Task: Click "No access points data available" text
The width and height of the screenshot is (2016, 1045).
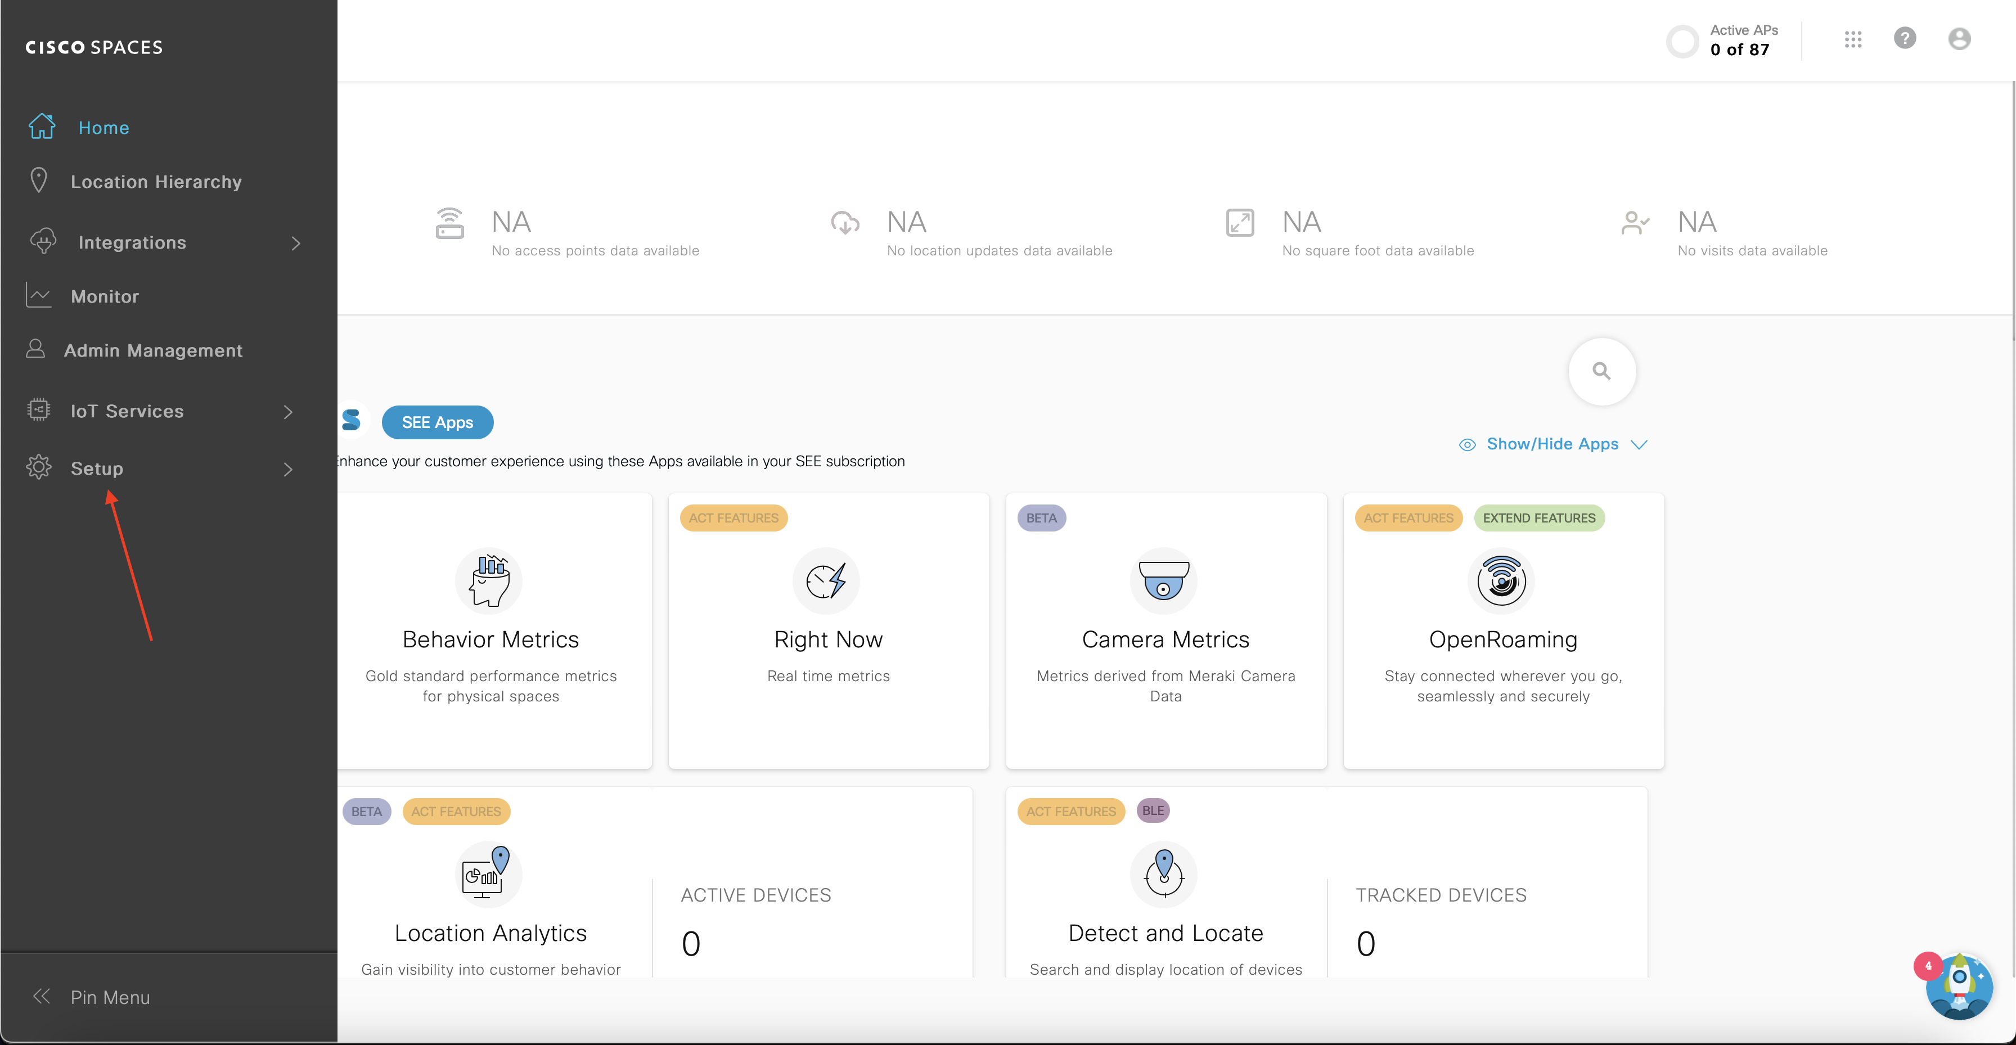Action: pos(595,250)
